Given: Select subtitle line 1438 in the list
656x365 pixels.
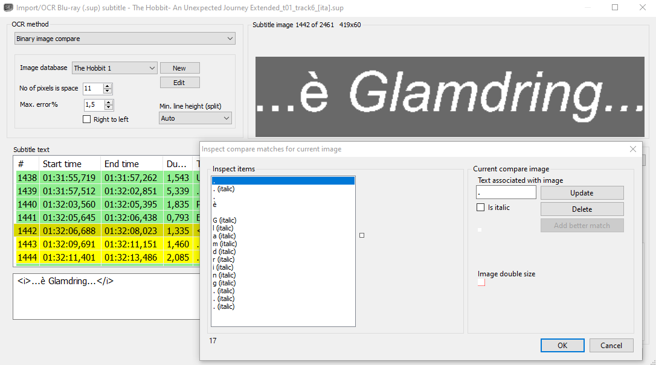Looking at the screenshot, I should click(x=91, y=177).
